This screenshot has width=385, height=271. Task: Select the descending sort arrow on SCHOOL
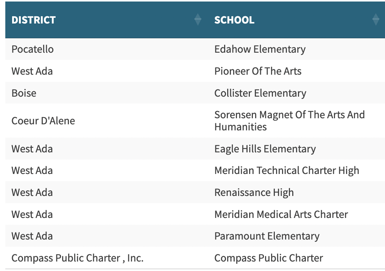(x=376, y=22)
